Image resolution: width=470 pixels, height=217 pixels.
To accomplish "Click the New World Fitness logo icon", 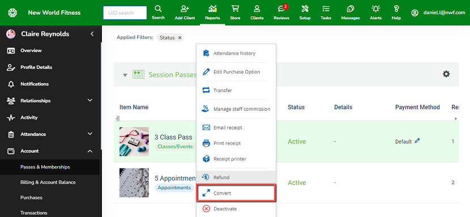I will coord(12,13).
